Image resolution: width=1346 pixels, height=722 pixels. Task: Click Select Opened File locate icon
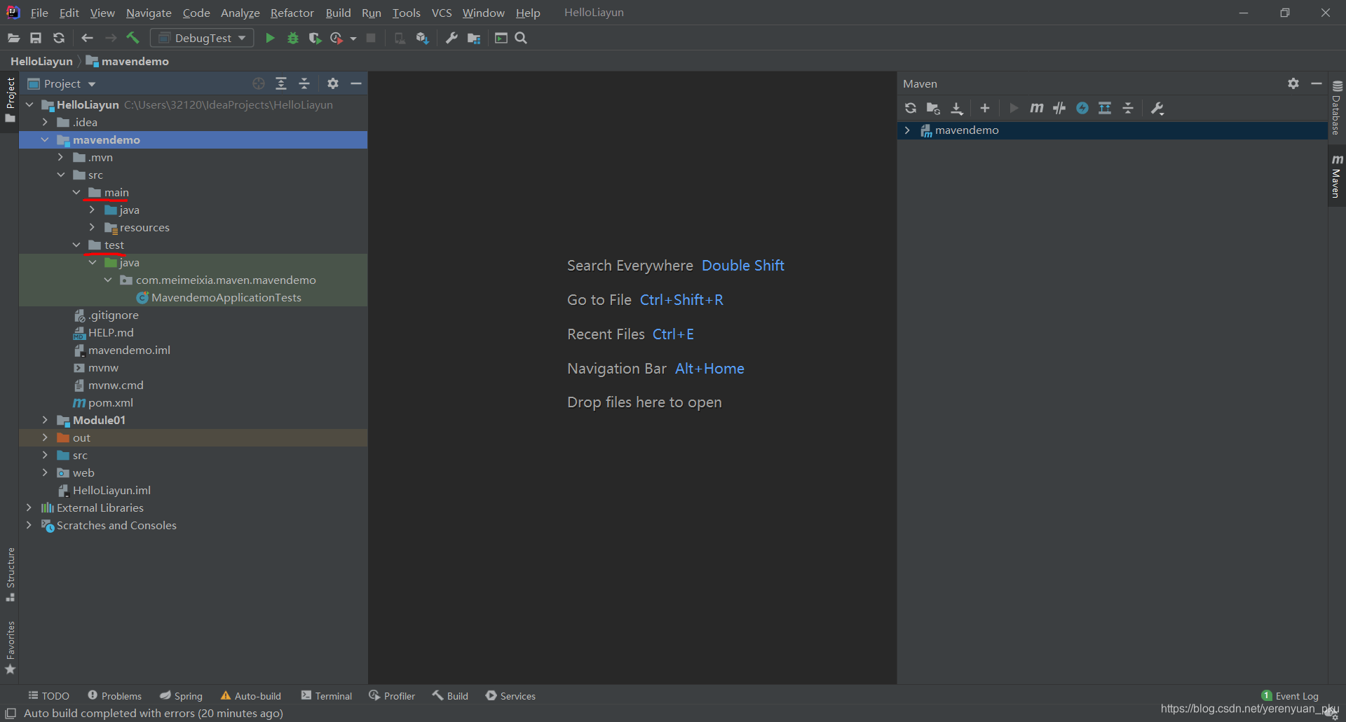click(x=259, y=83)
